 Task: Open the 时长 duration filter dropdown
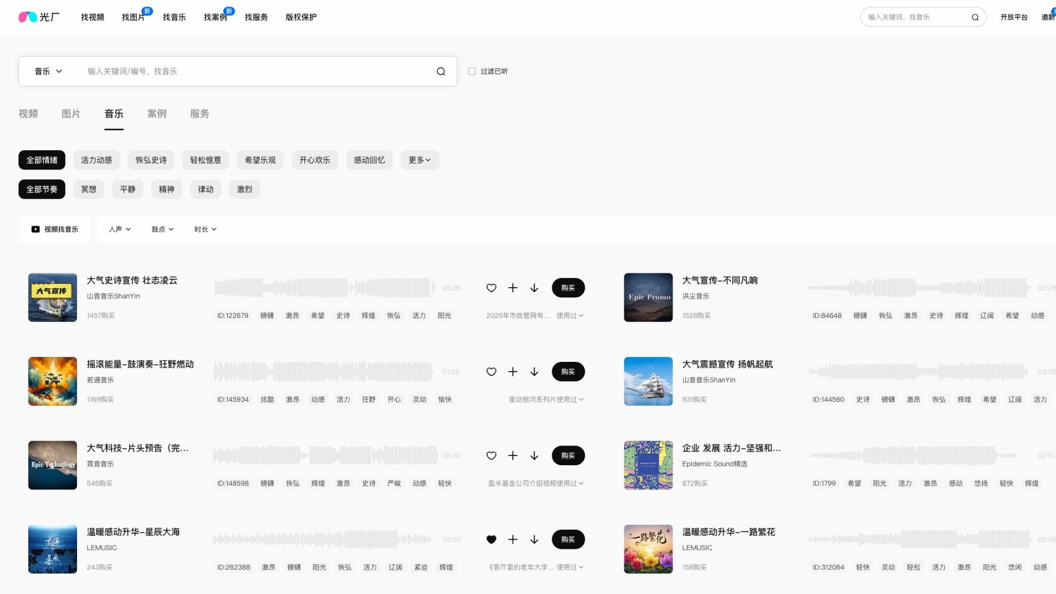coord(205,229)
